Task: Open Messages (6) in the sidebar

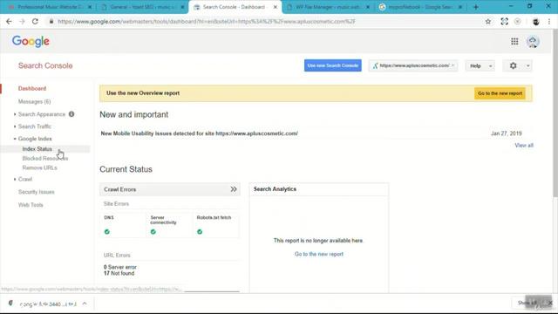Action: (35, 101)
